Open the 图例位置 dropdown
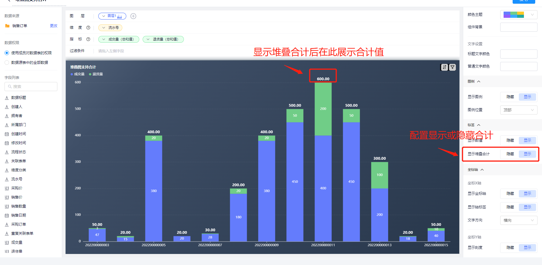542x265 pixels. 519,110
